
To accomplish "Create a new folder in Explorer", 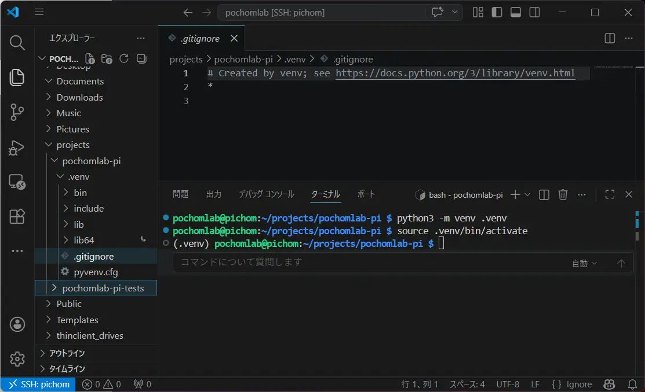I will click(x=107, y=59).
